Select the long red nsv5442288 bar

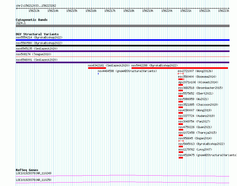pos(180,68)
